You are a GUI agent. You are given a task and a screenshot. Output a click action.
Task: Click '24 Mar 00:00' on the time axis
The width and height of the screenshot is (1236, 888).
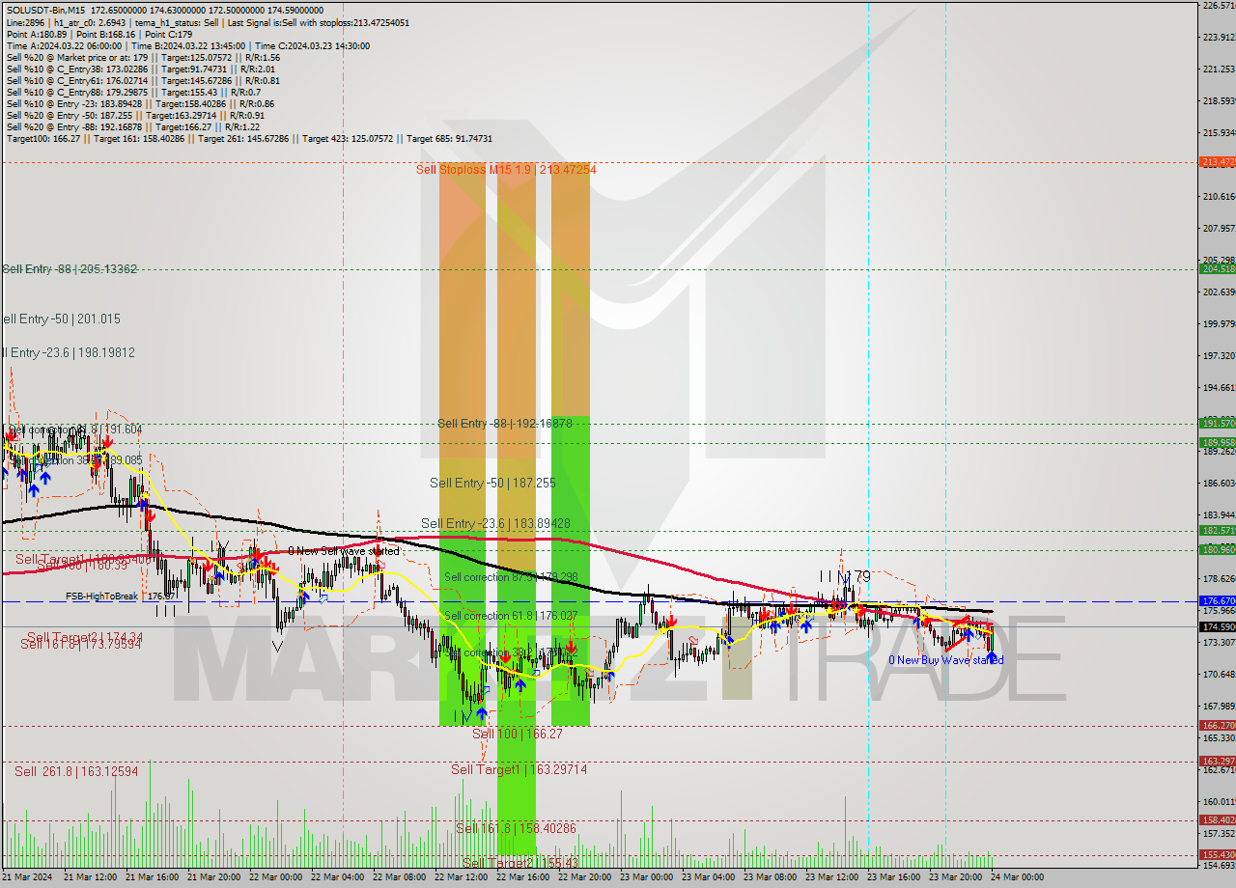click(x=1017, y=877)
